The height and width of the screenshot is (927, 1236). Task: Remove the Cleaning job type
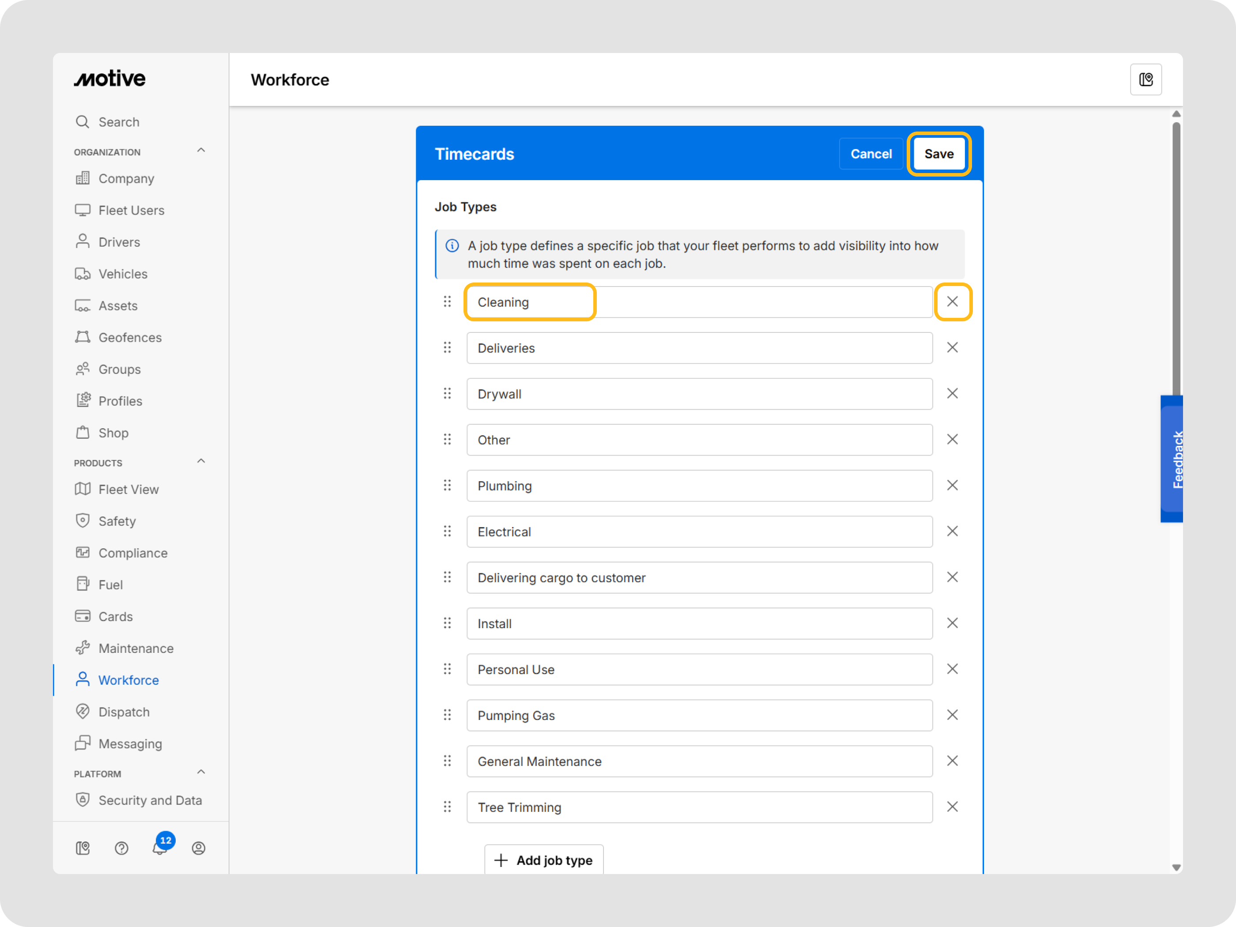(x=952, y=302)
